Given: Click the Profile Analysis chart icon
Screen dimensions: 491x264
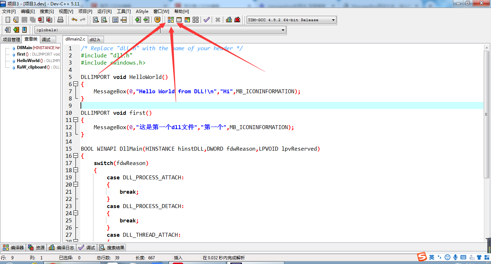Looking at the screenshot, I should tap(229, 20).
